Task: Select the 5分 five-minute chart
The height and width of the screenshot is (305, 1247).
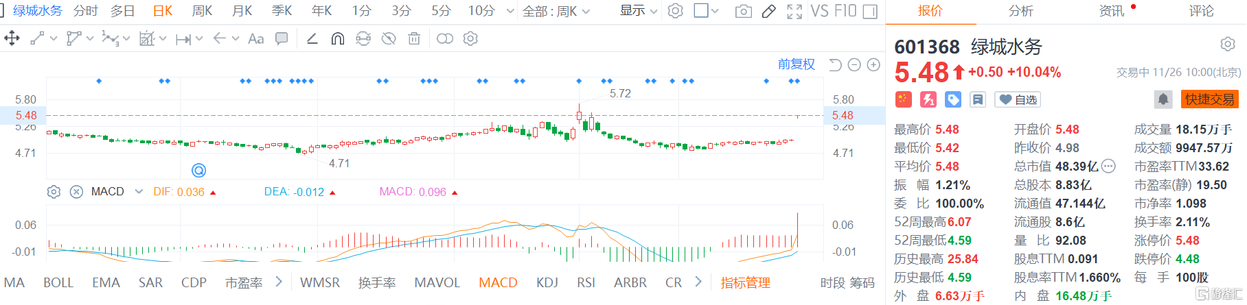Action: (441, 11)
